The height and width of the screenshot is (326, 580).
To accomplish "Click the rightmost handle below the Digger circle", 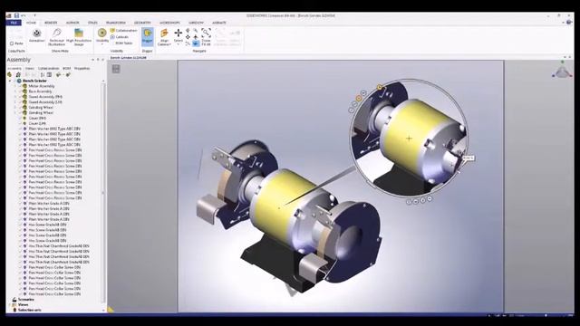I will (x=430, y=199).
